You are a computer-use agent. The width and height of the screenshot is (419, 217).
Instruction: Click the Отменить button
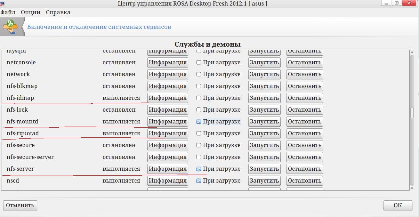(20, 205)
